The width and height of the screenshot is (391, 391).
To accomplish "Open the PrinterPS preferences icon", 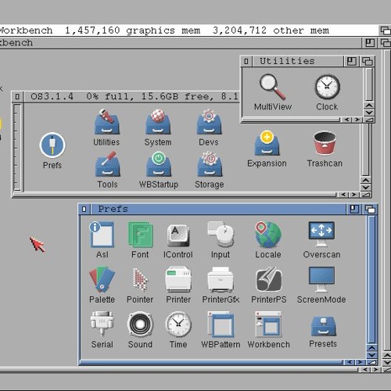I will click(x=269, y=279).
